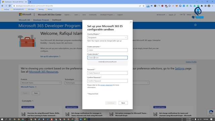The height and width of the screenshot is (121, 215).
Task: Open the Farming bookmark folder
Action: click(40, 9)
